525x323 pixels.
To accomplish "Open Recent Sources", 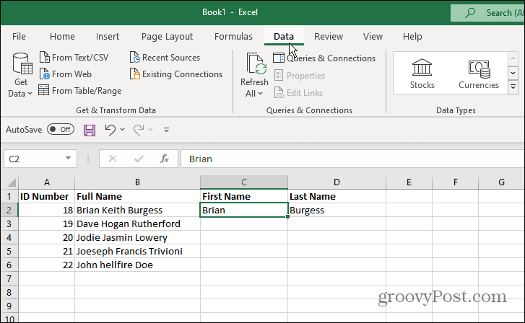I will point(165,58).
